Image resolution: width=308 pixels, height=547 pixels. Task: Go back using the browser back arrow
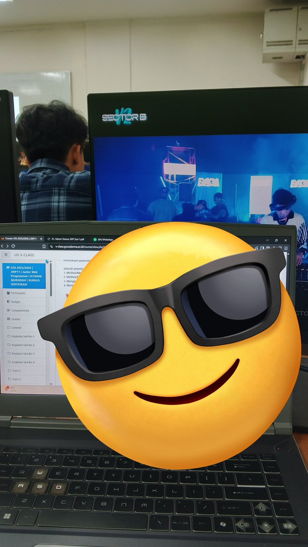pyautogui.click(x=2, y=246)
